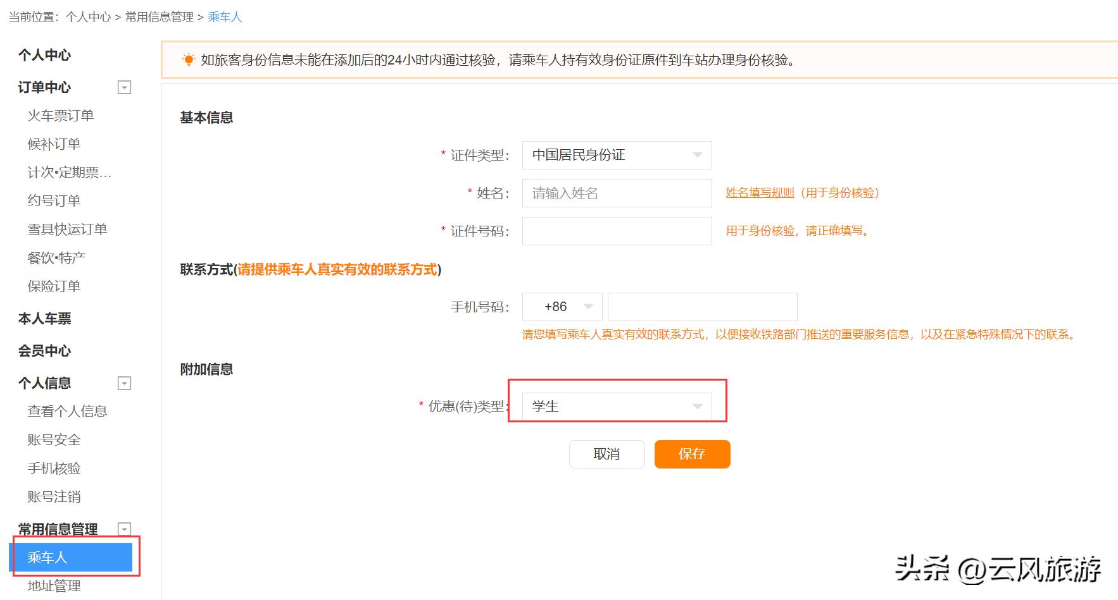The height and width of the screenshot is (600, 1118).
Task: Open 火车票订单 in the sidebar
Action: (61, 116)
